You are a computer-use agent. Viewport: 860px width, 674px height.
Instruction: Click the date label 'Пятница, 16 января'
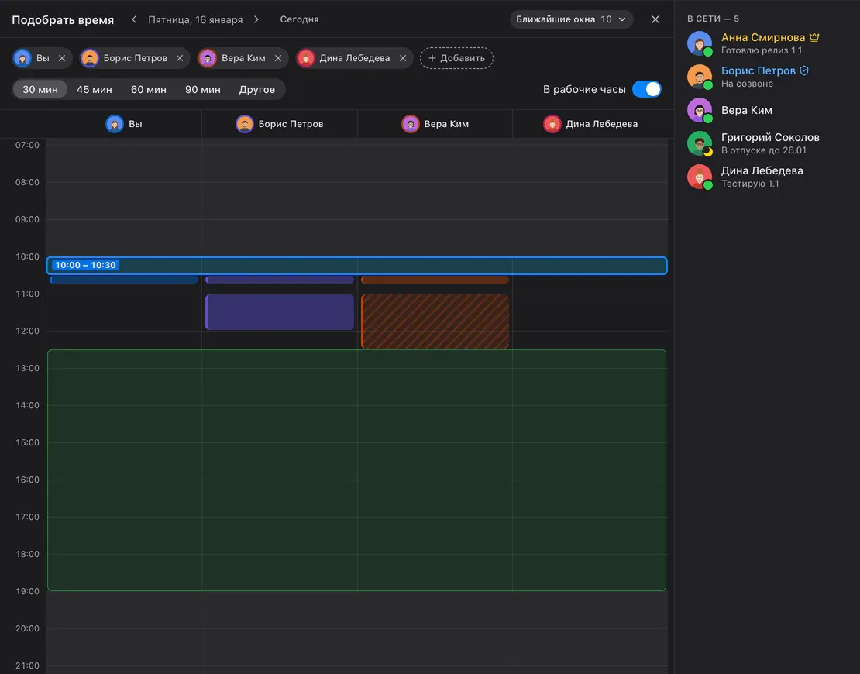[x=195, y=19]
